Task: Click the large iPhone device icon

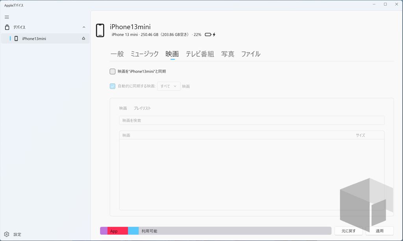Action: tap(100, 30)
